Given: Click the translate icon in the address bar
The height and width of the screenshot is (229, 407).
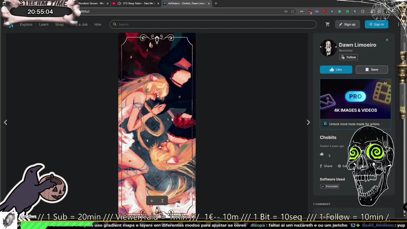Looking at the screenshot, I should (286, 11).
